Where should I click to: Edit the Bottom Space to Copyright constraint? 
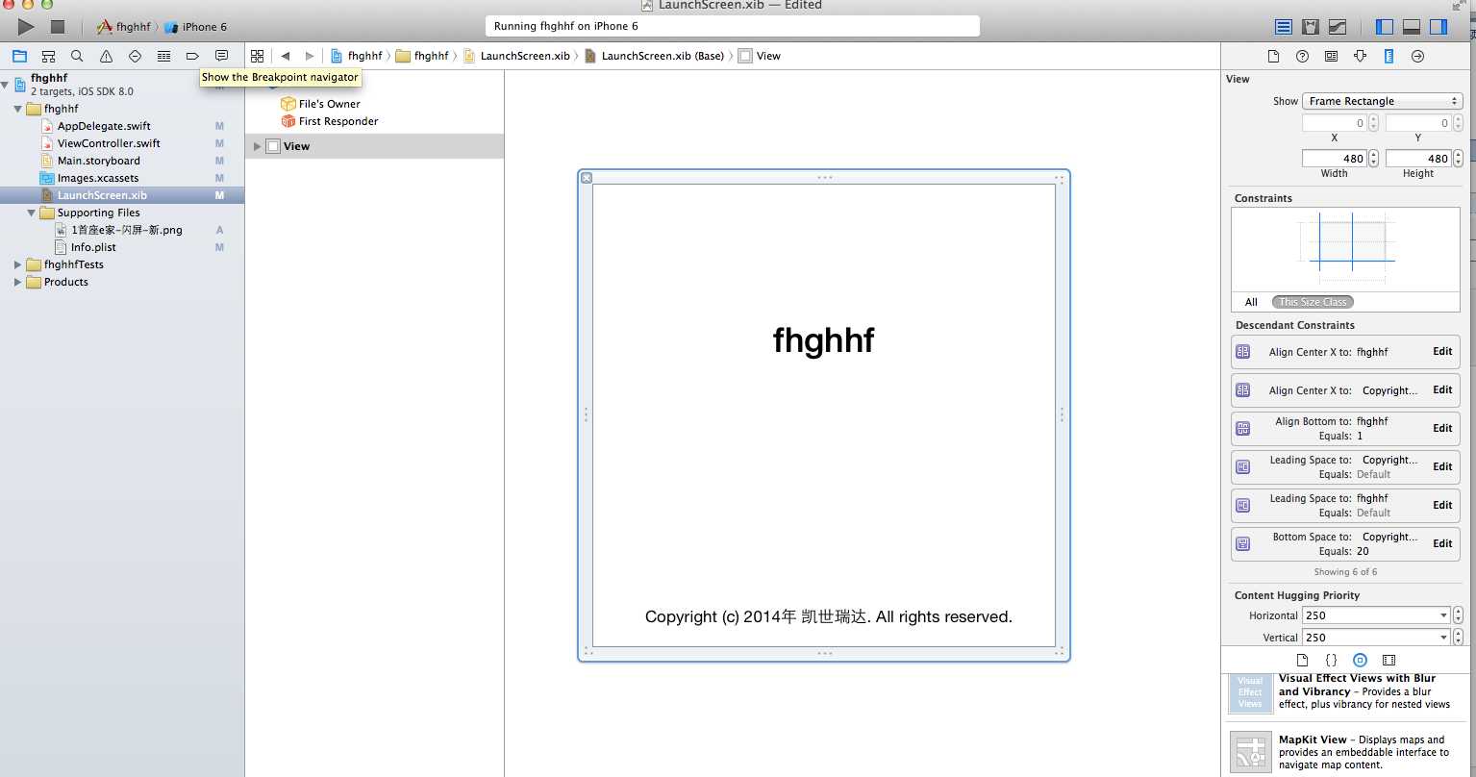coord(1442,544)
